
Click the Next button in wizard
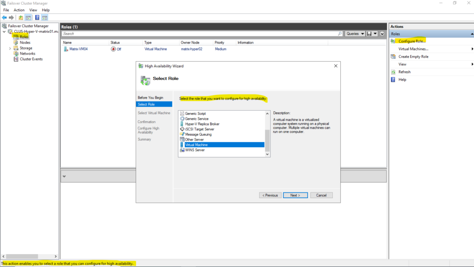coord(295,195)
